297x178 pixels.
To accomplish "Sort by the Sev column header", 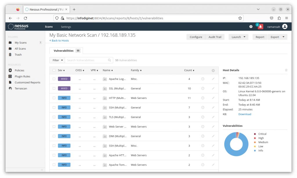I will (61, 70).
